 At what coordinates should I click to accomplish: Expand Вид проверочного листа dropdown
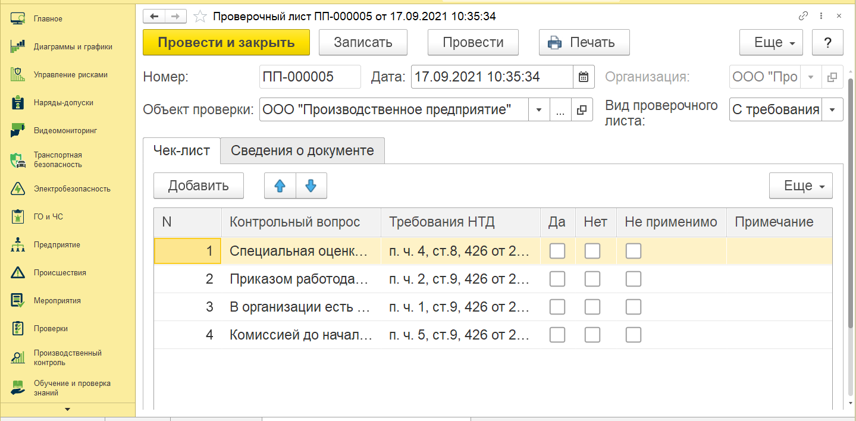click(832, 109)
